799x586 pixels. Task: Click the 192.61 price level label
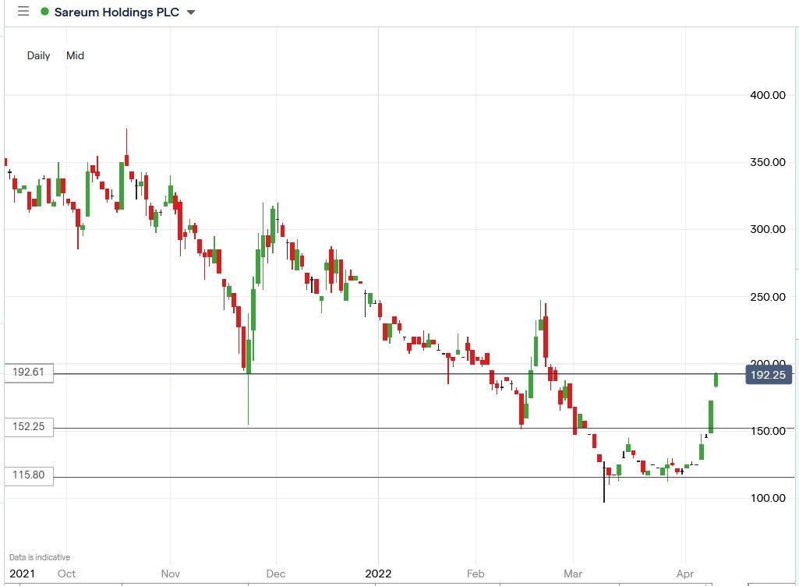(x=27, y=372)
